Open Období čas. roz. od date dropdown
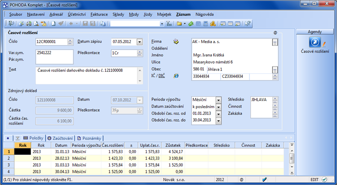The width and height of the screenshot is (337, 185). click(218, 114)
